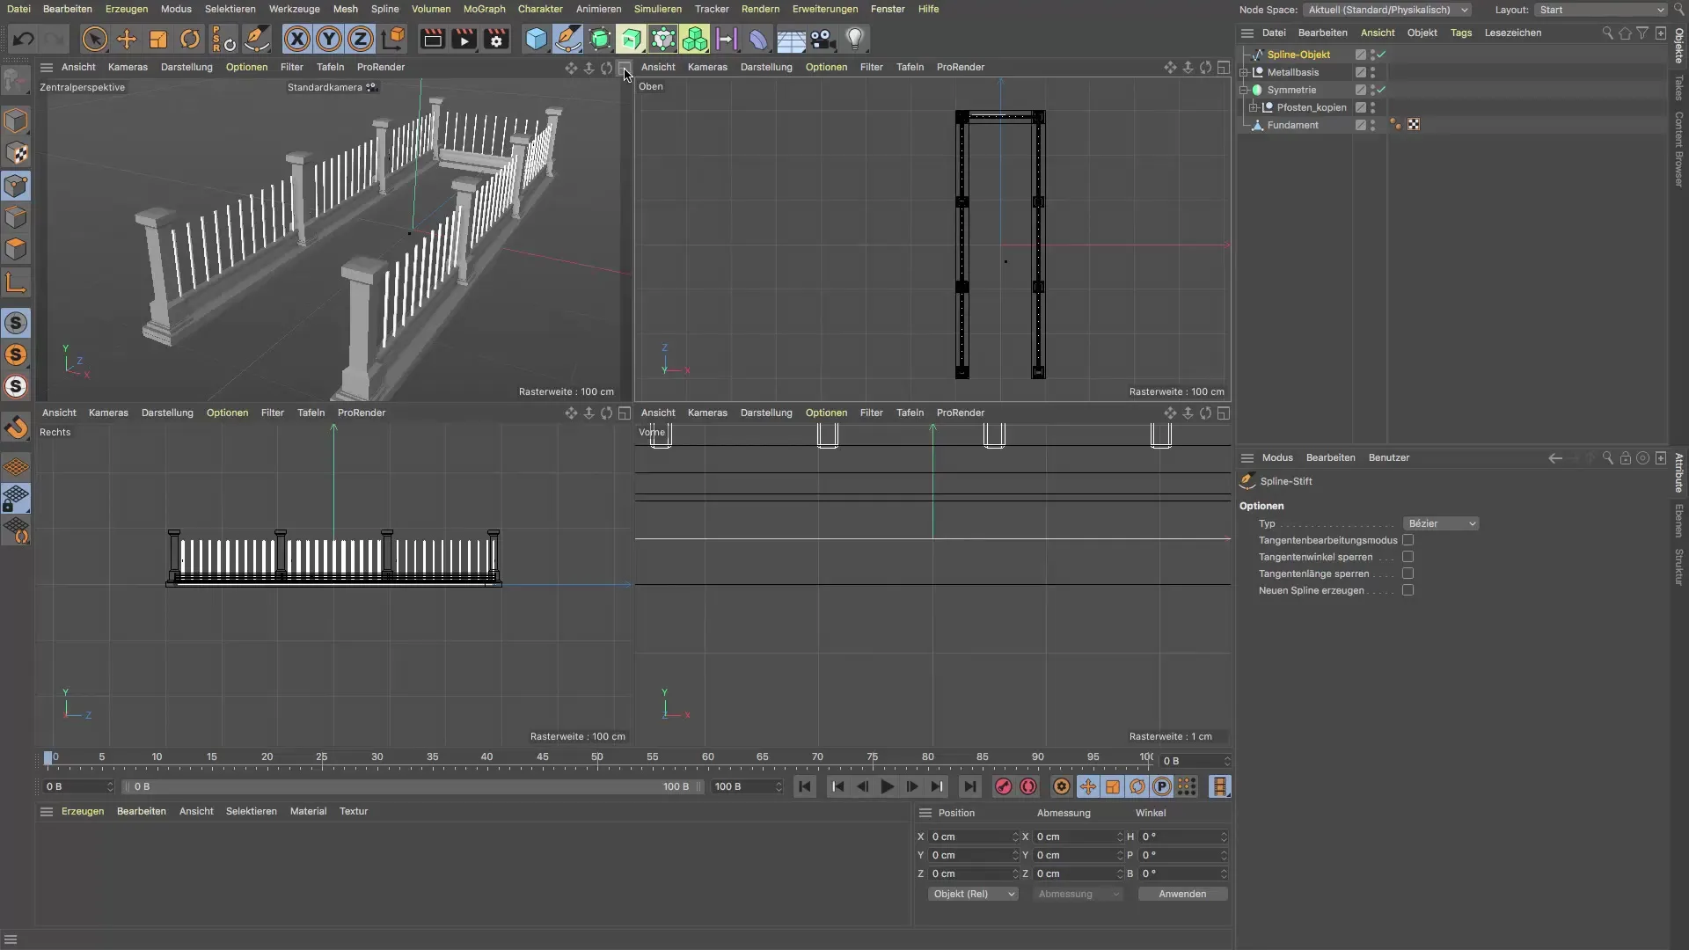The image size is (1689, 950).
Task: Jump to animation start
Action: (804, 786)
